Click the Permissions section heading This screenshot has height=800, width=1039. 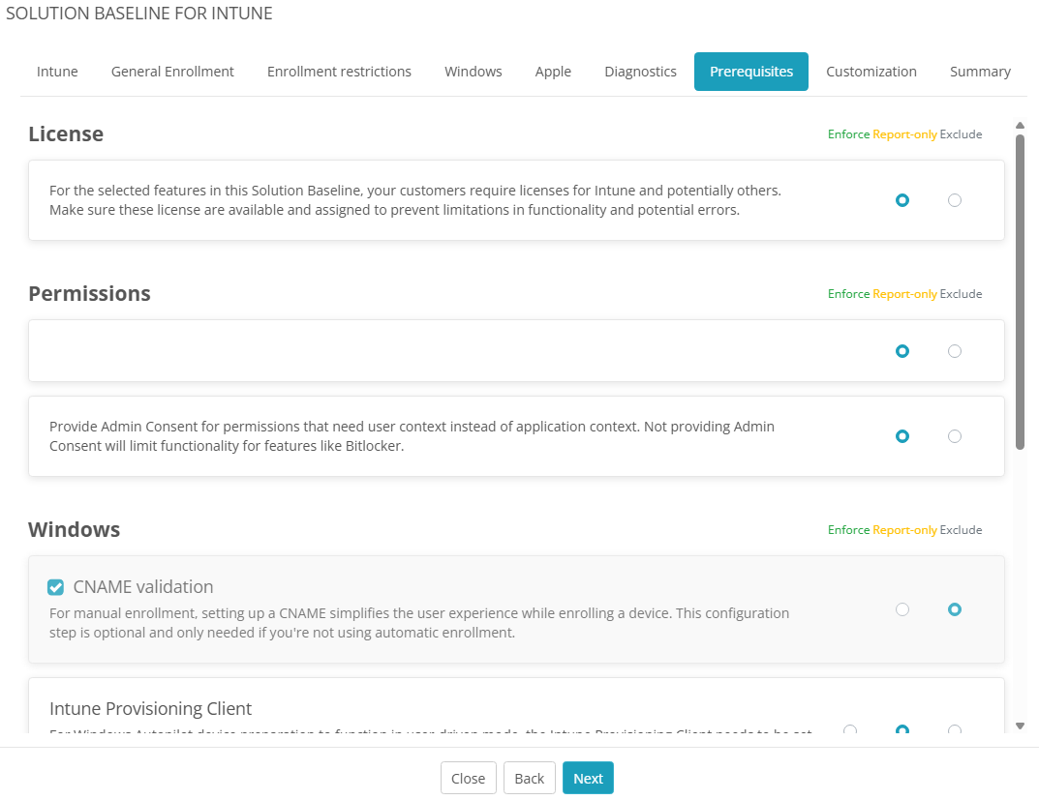coord(89,294)
